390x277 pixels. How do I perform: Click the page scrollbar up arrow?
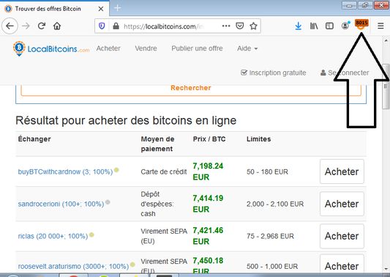coord(386,40)
